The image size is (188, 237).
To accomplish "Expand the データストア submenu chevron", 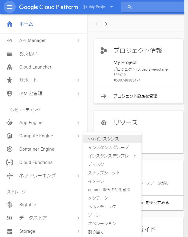I will click(x=78, y=218).
